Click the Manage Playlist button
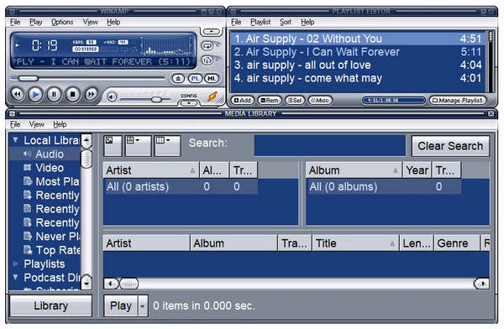 [x=458, y=101]
